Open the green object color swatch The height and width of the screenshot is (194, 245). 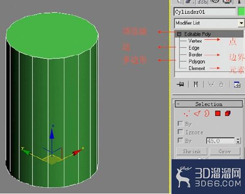pyautogui.click(x=241, y=12)
